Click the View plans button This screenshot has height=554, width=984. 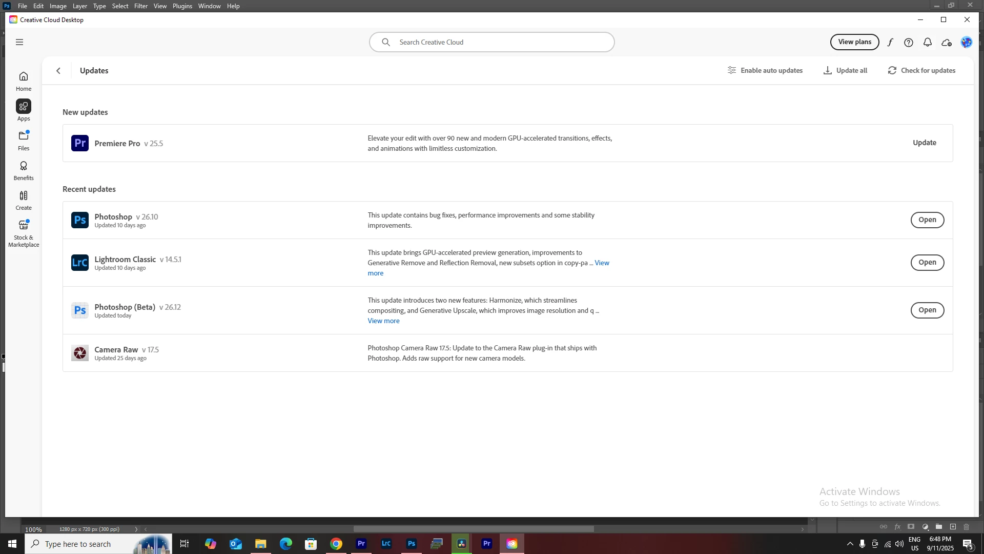(x=854, y=42)
